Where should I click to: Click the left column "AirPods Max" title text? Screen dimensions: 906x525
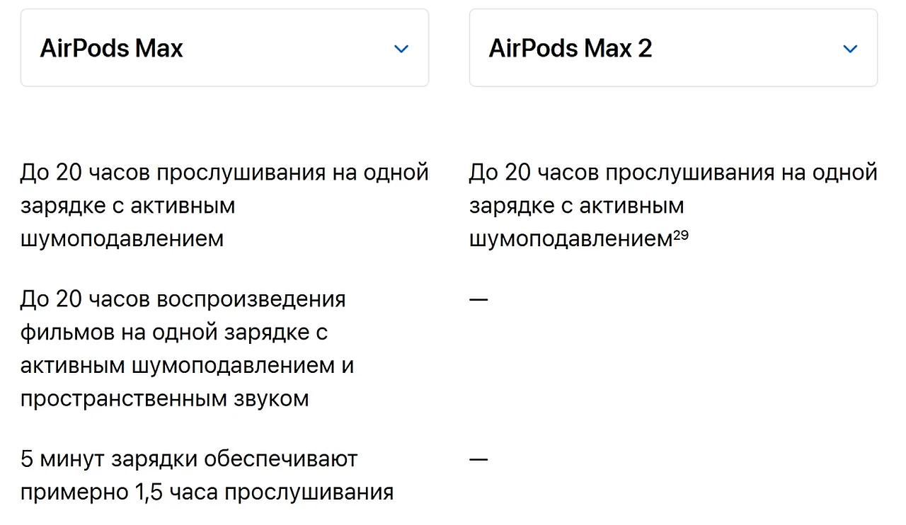[x=112, y=48]
